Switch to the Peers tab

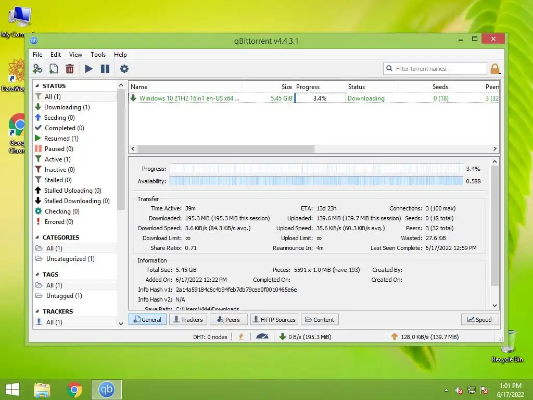(x=228, y=319)
